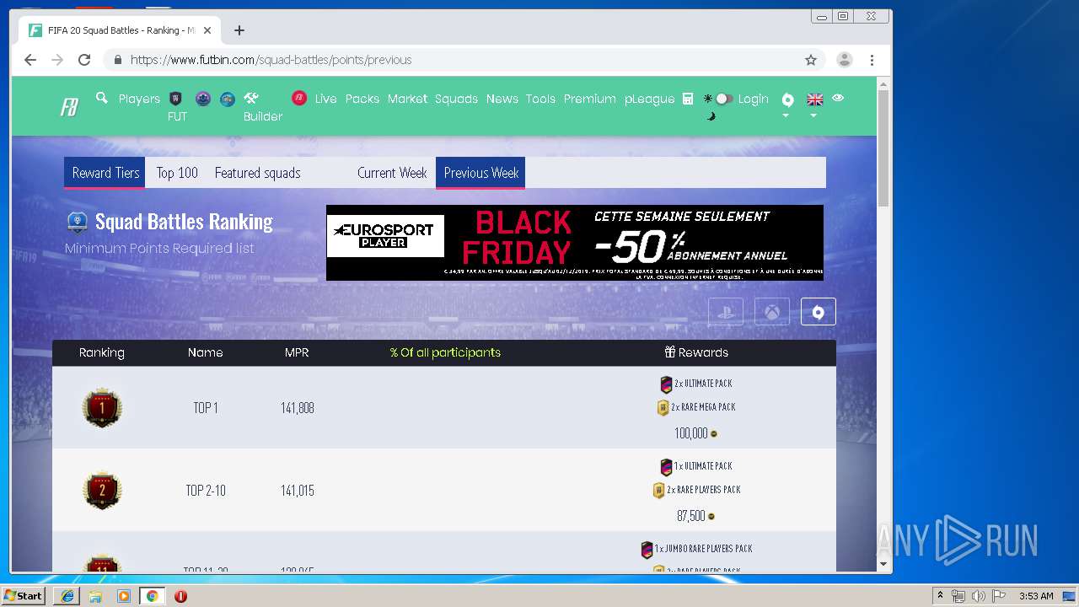The image size is (1079, 607).
Task: Select the Previous Week tab
Action: pos(480,173)
